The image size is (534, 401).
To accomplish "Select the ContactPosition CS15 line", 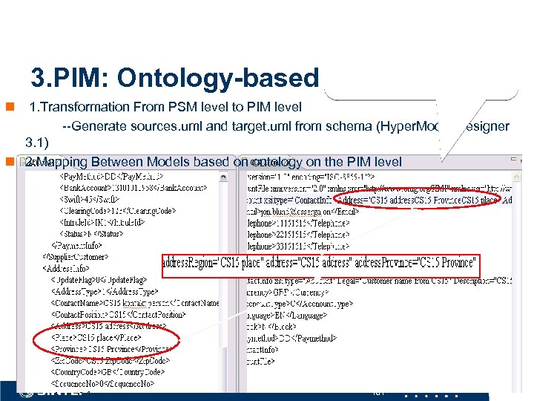I will click(x=118, y=314).
